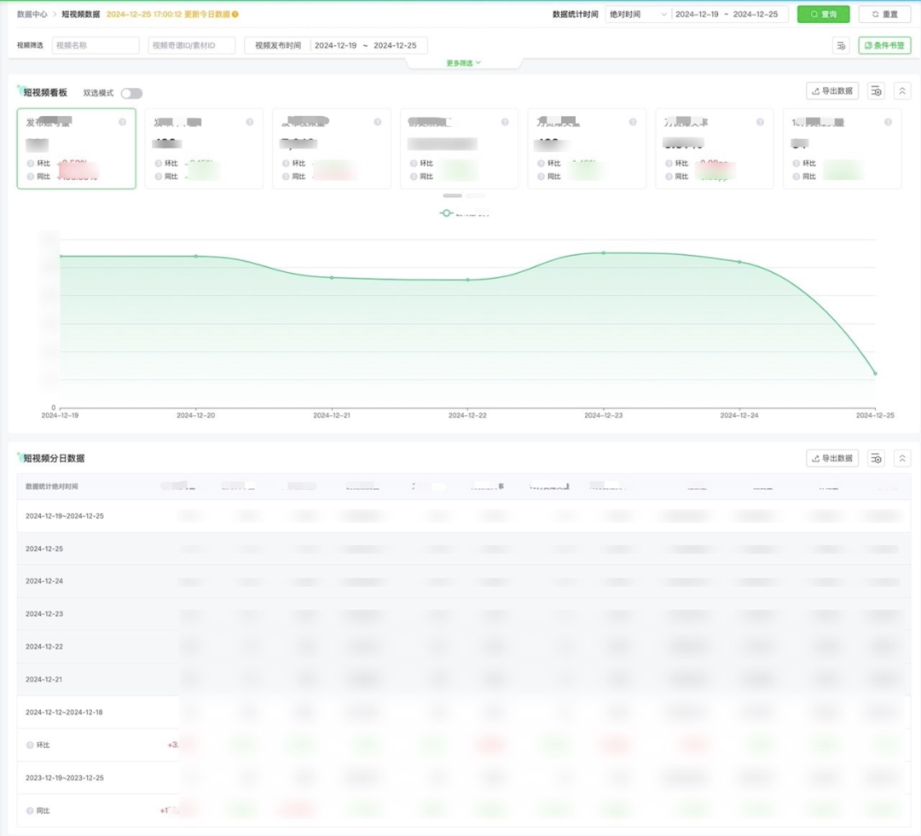Image resolution: width=921 pixels, height=836 pixels.
Task: Select table row 2024-12-12~2024-12-18
Action: point(464,712)
